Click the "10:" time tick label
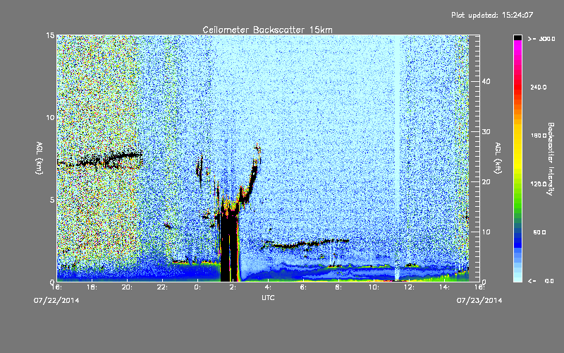The height and width of the screenshot is (353, 564). pyautogui.click(x=374, y=287)
